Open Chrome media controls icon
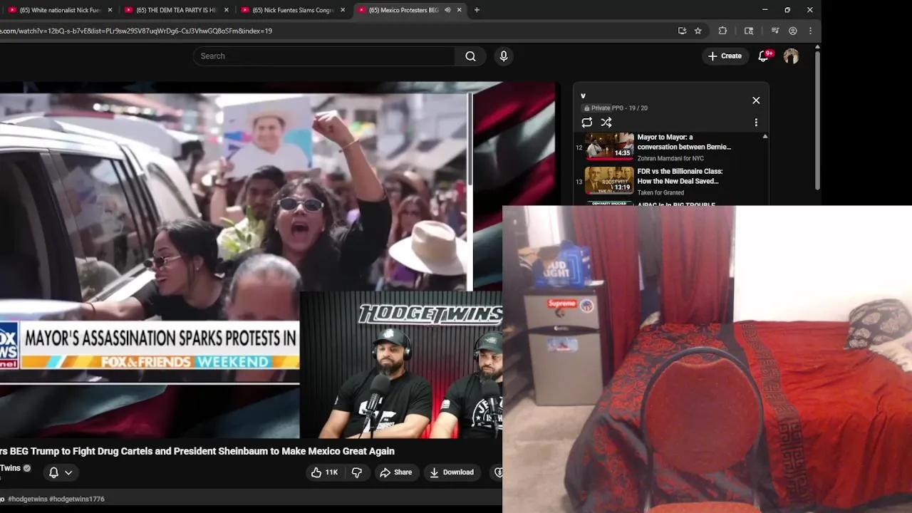 [775, 31]
